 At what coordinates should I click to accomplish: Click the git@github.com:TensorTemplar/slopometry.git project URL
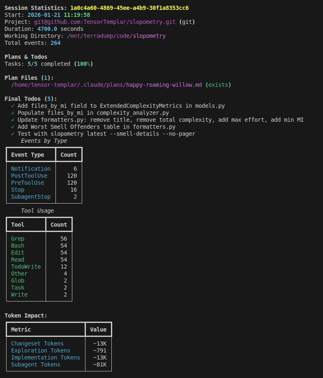click(105, 22)
